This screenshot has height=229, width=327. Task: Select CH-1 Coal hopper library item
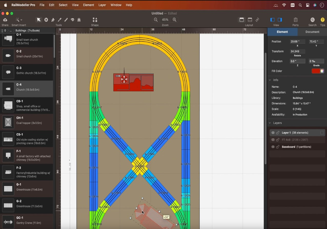pyautogui.click(x=27, y=122)
